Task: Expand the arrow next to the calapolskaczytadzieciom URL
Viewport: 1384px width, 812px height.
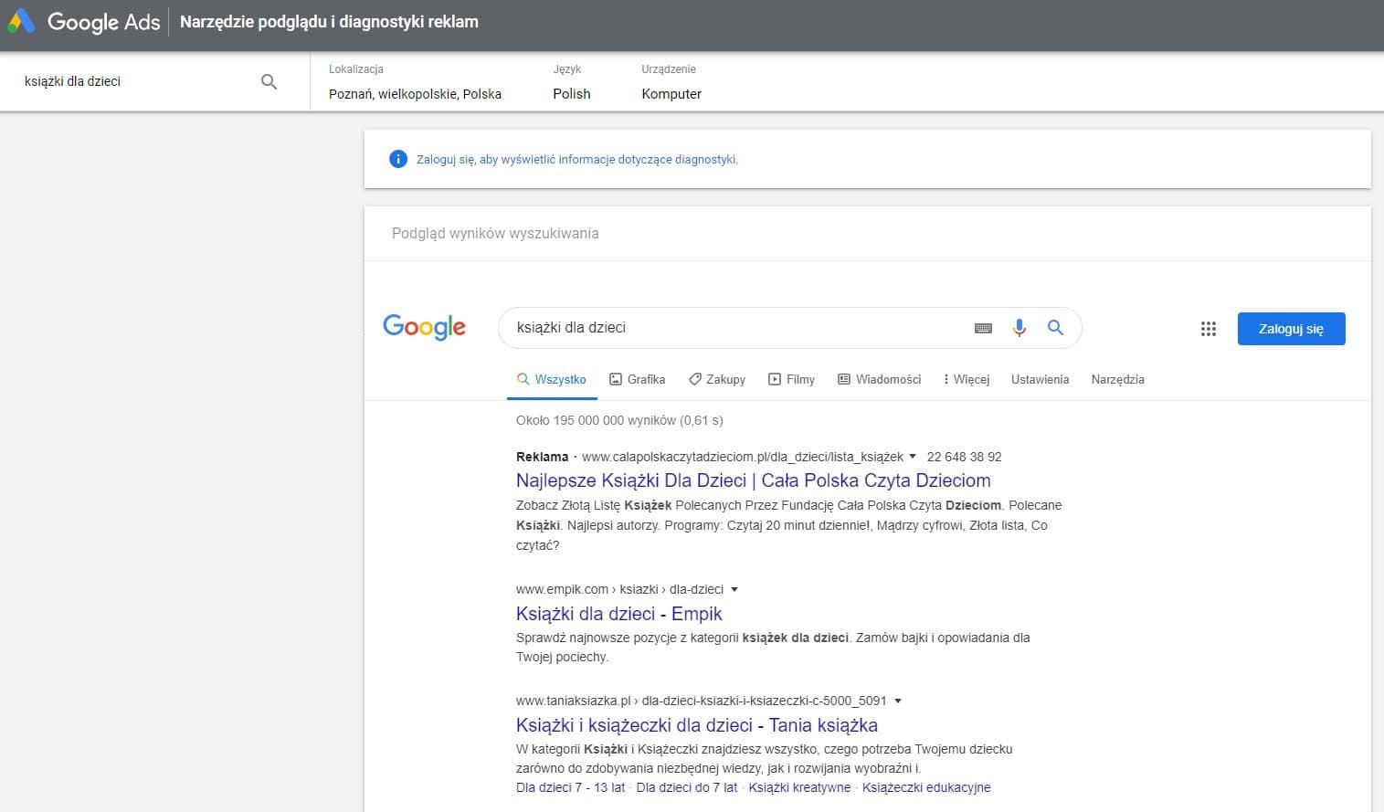Action: 913,457
